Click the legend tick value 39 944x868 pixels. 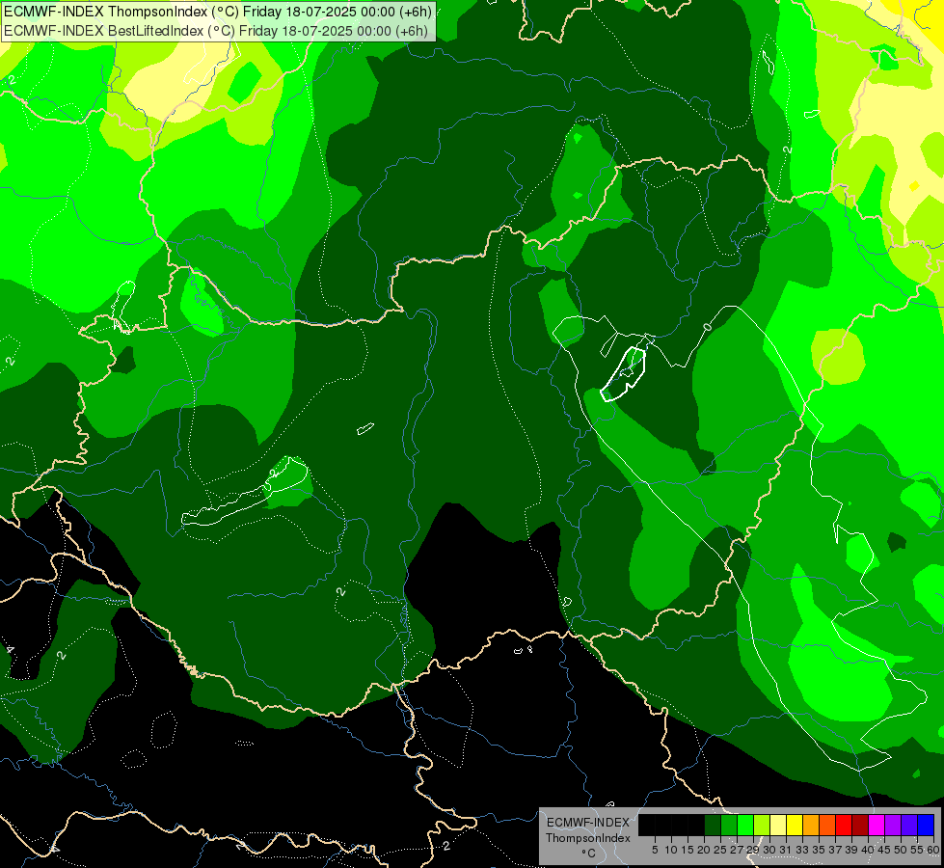point(851,850)
